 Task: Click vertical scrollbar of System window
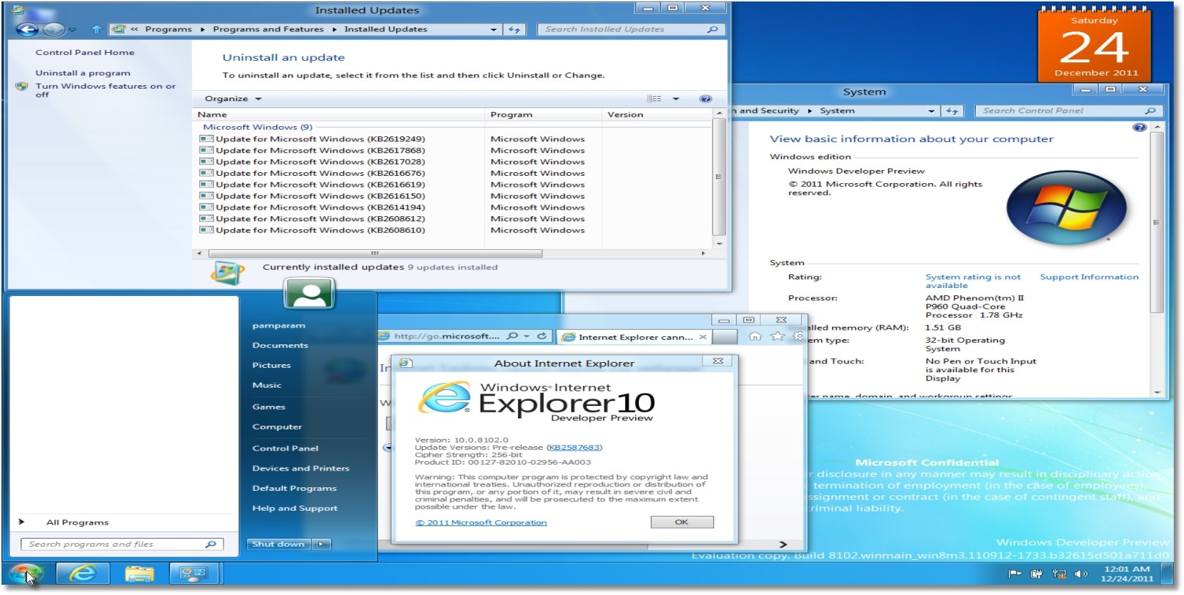click(x=1157, y=222)
